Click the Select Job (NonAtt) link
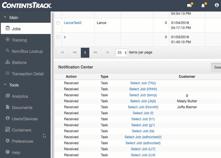Image resolution: width=221 pixels, height=158 pixels. coord(143,107)
